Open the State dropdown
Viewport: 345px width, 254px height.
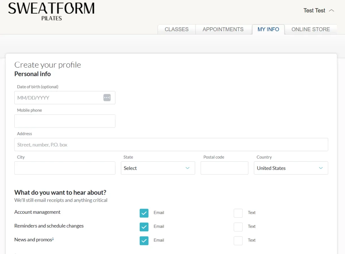158,168
